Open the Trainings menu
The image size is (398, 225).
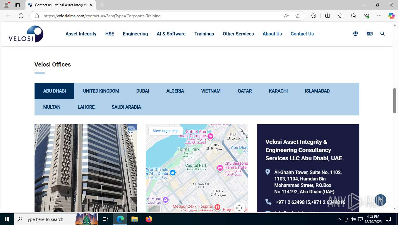[x=204, y=34]
